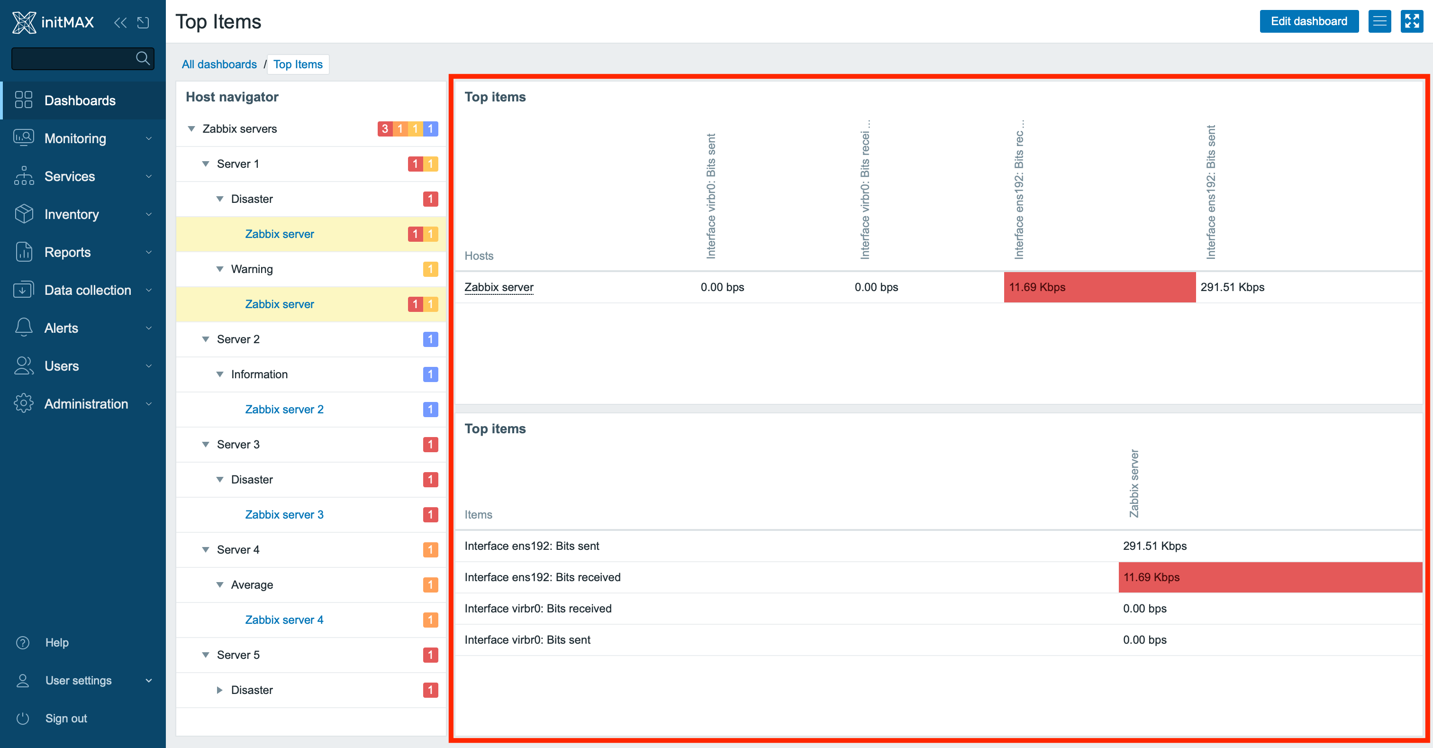Click 'Interface ens192: Bits received' row
This screenshot has width=1433, height=748.
938,577
